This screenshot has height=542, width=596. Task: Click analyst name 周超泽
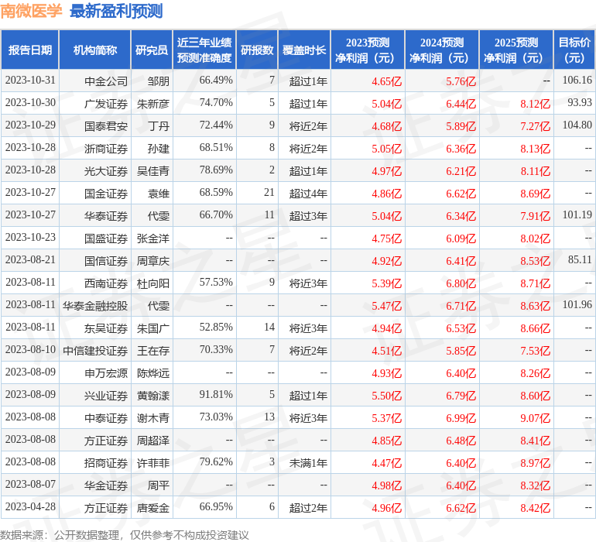point(153,440)
